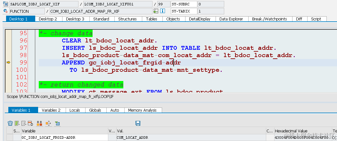Open the Auto tab
The height and width of the screenshot is (141, 337).
click(x=115, y=110)
